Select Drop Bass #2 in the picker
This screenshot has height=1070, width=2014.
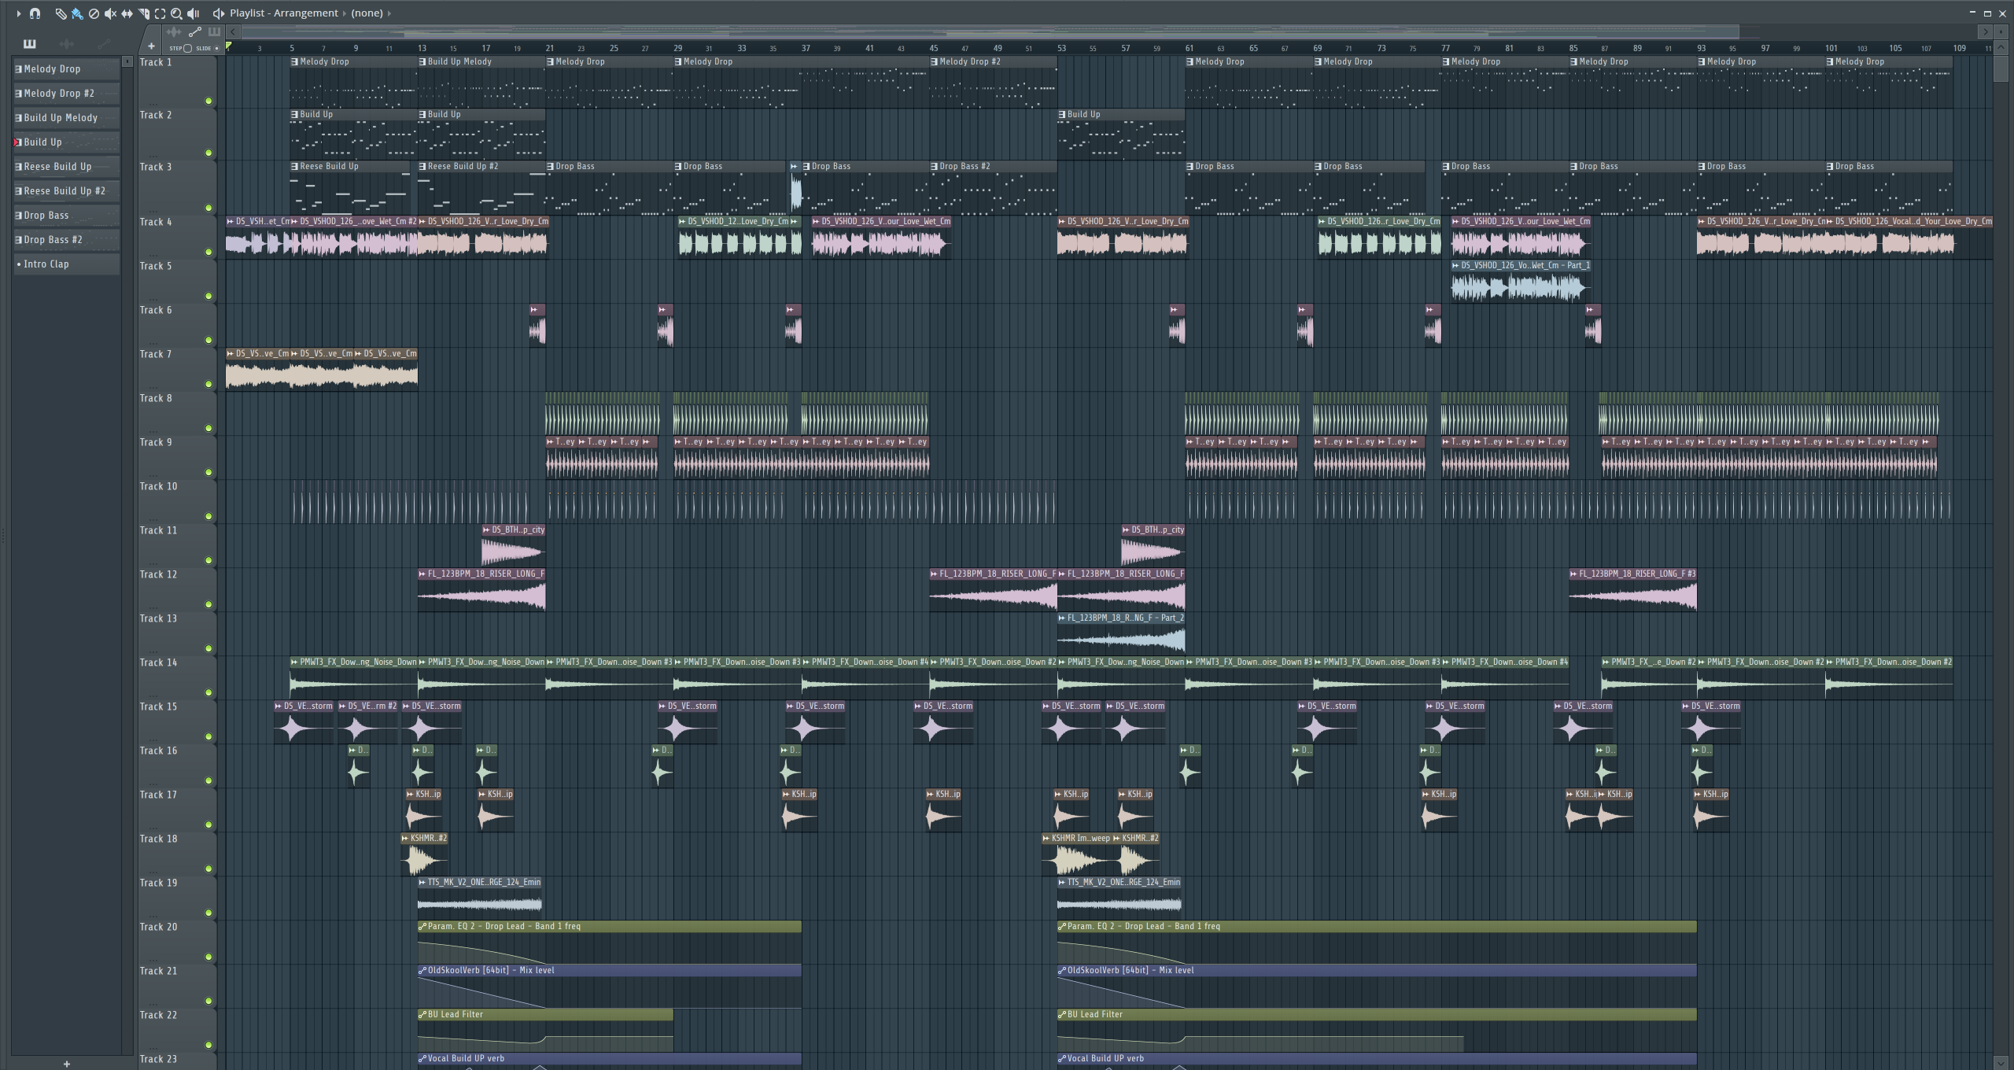67,240
